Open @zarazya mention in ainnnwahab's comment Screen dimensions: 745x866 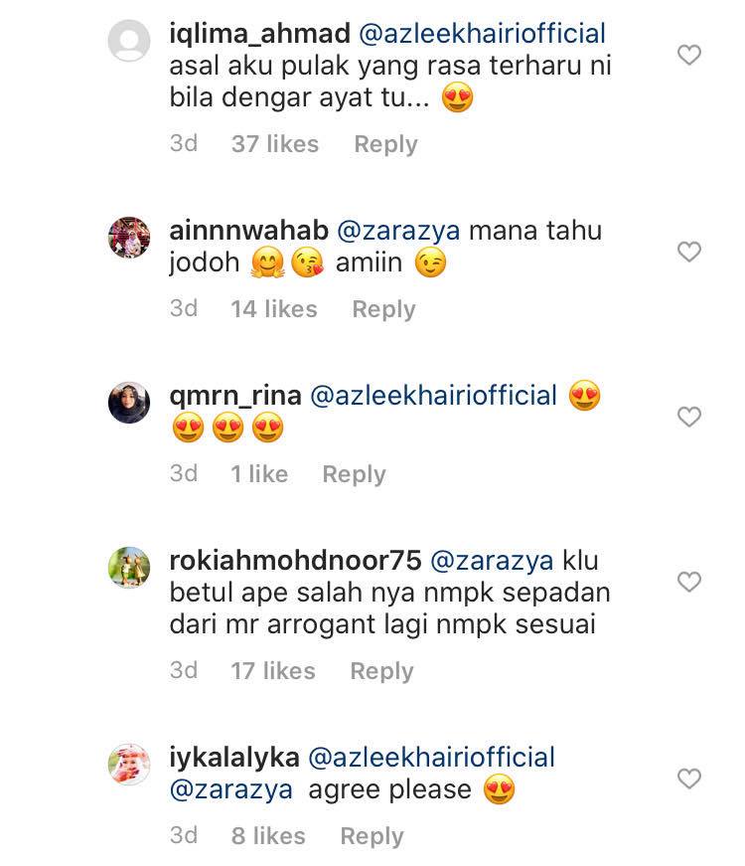(398, 231)
